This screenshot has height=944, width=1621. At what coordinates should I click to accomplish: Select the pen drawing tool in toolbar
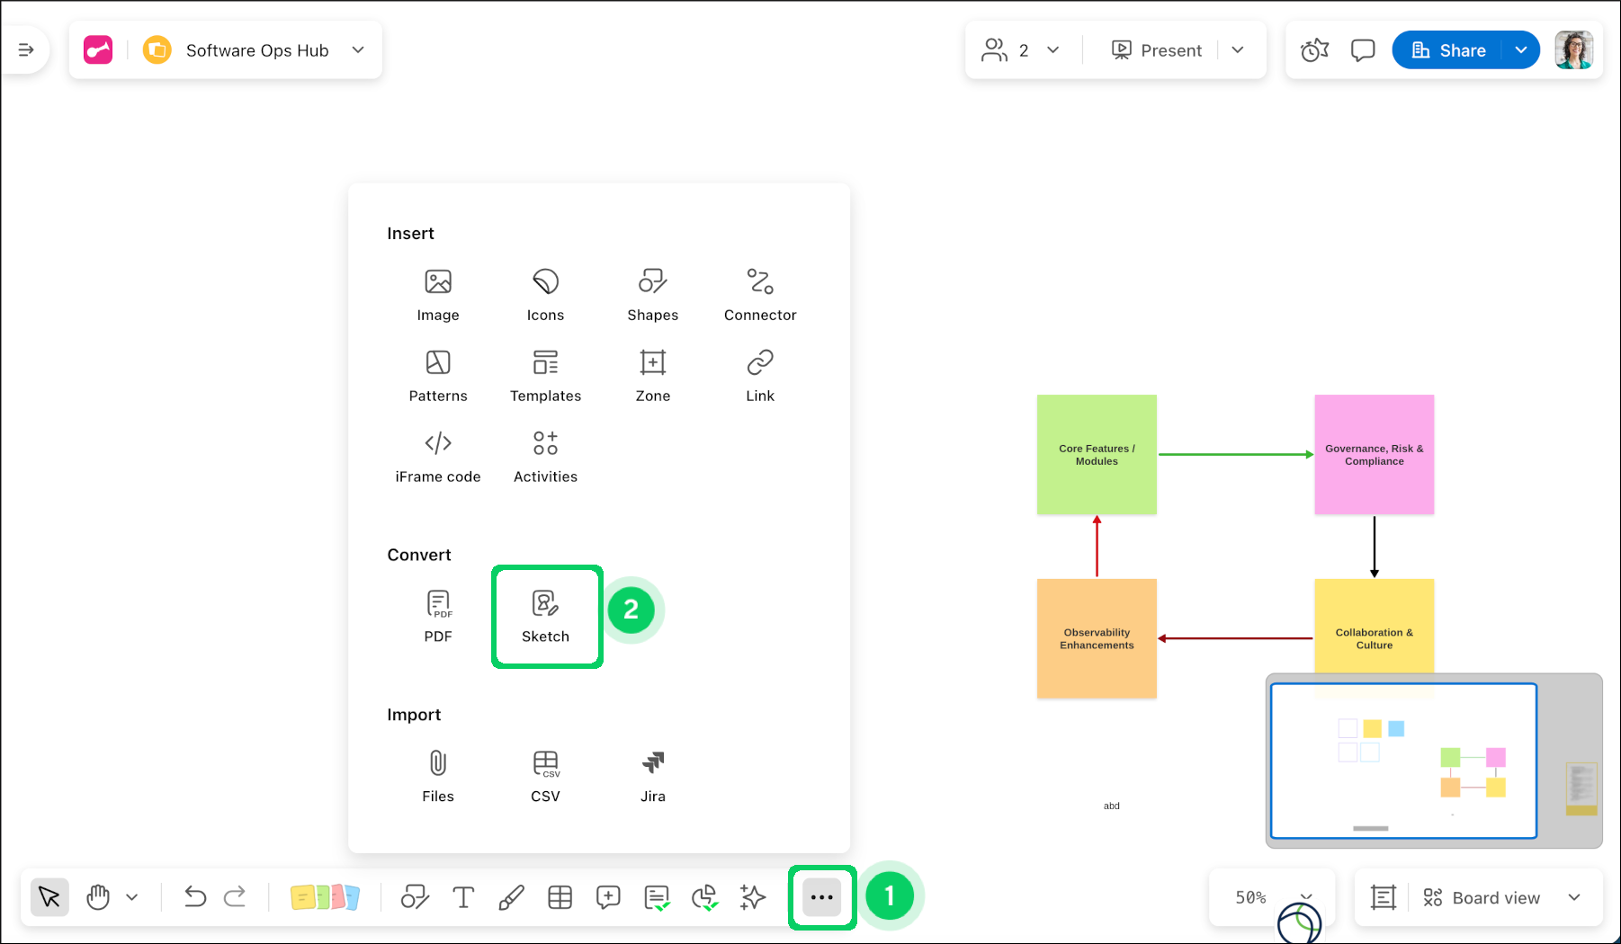pos(511,897)
